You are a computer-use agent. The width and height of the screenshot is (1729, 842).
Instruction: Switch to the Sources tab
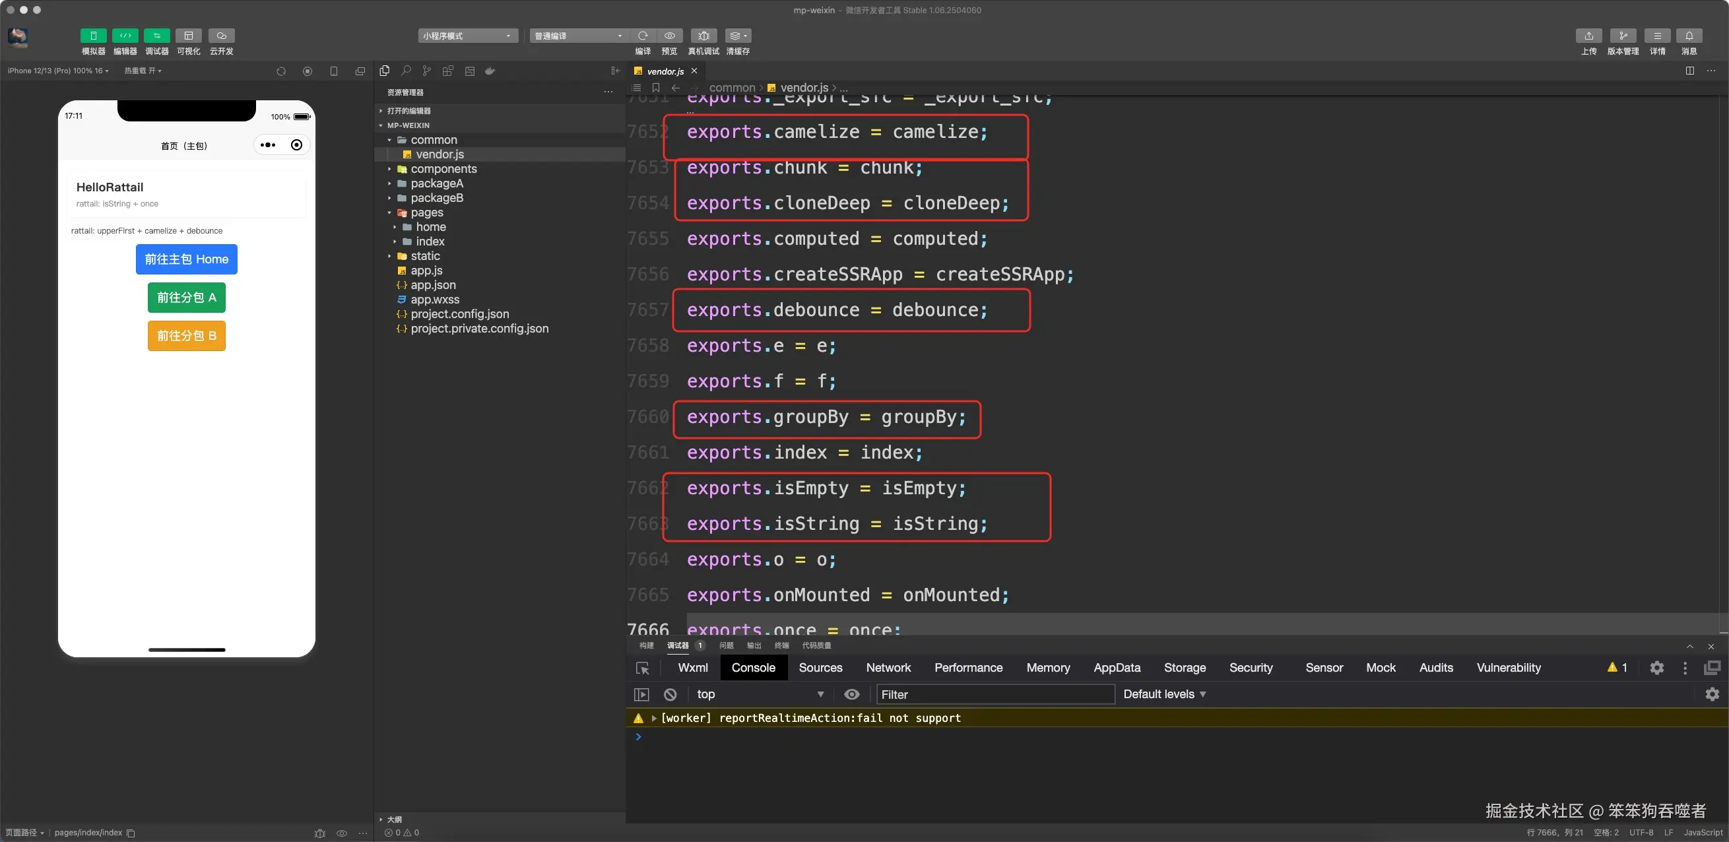tap(820, 668)
